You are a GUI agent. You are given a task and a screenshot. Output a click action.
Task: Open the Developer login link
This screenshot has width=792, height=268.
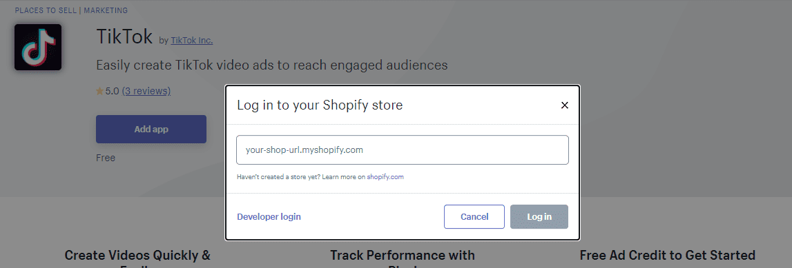click(x=269, y=216)
